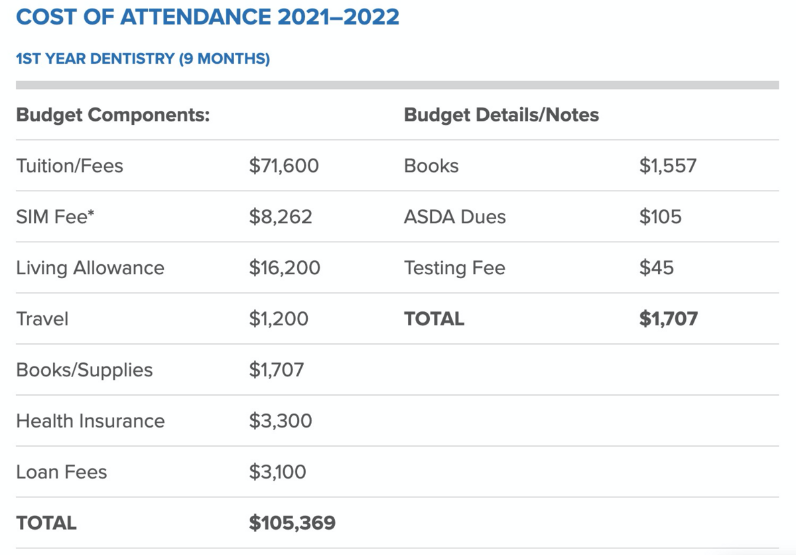The width and height of the screenshot is (796, 555).
Task: Select the SIM Fee* row label
Action: (x=56, y=216)
